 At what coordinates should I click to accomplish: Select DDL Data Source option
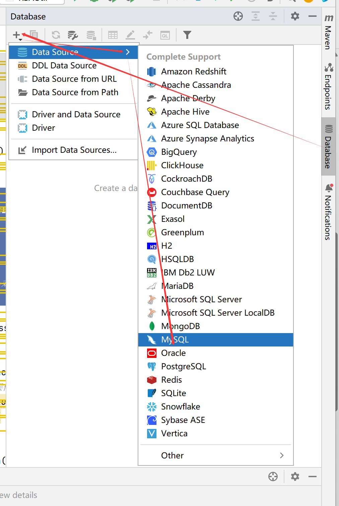coord(64,65)
